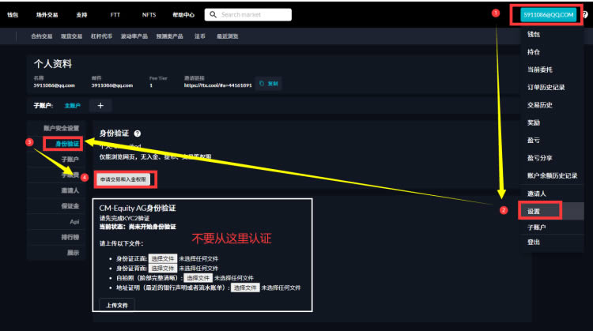This screenshot has height=331, width=593.
Task: Select 钱包 in the account dropdown menu
Action: tap(534, 36)
